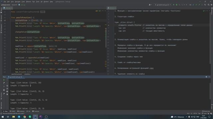Stop the running process in the top toolbar
The width and height of the screenshot is (213, 119).
coord(186,5)
